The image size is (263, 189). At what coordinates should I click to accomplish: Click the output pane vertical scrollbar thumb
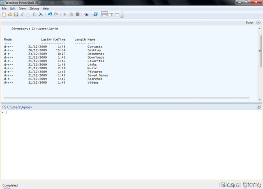coord(260,51)
